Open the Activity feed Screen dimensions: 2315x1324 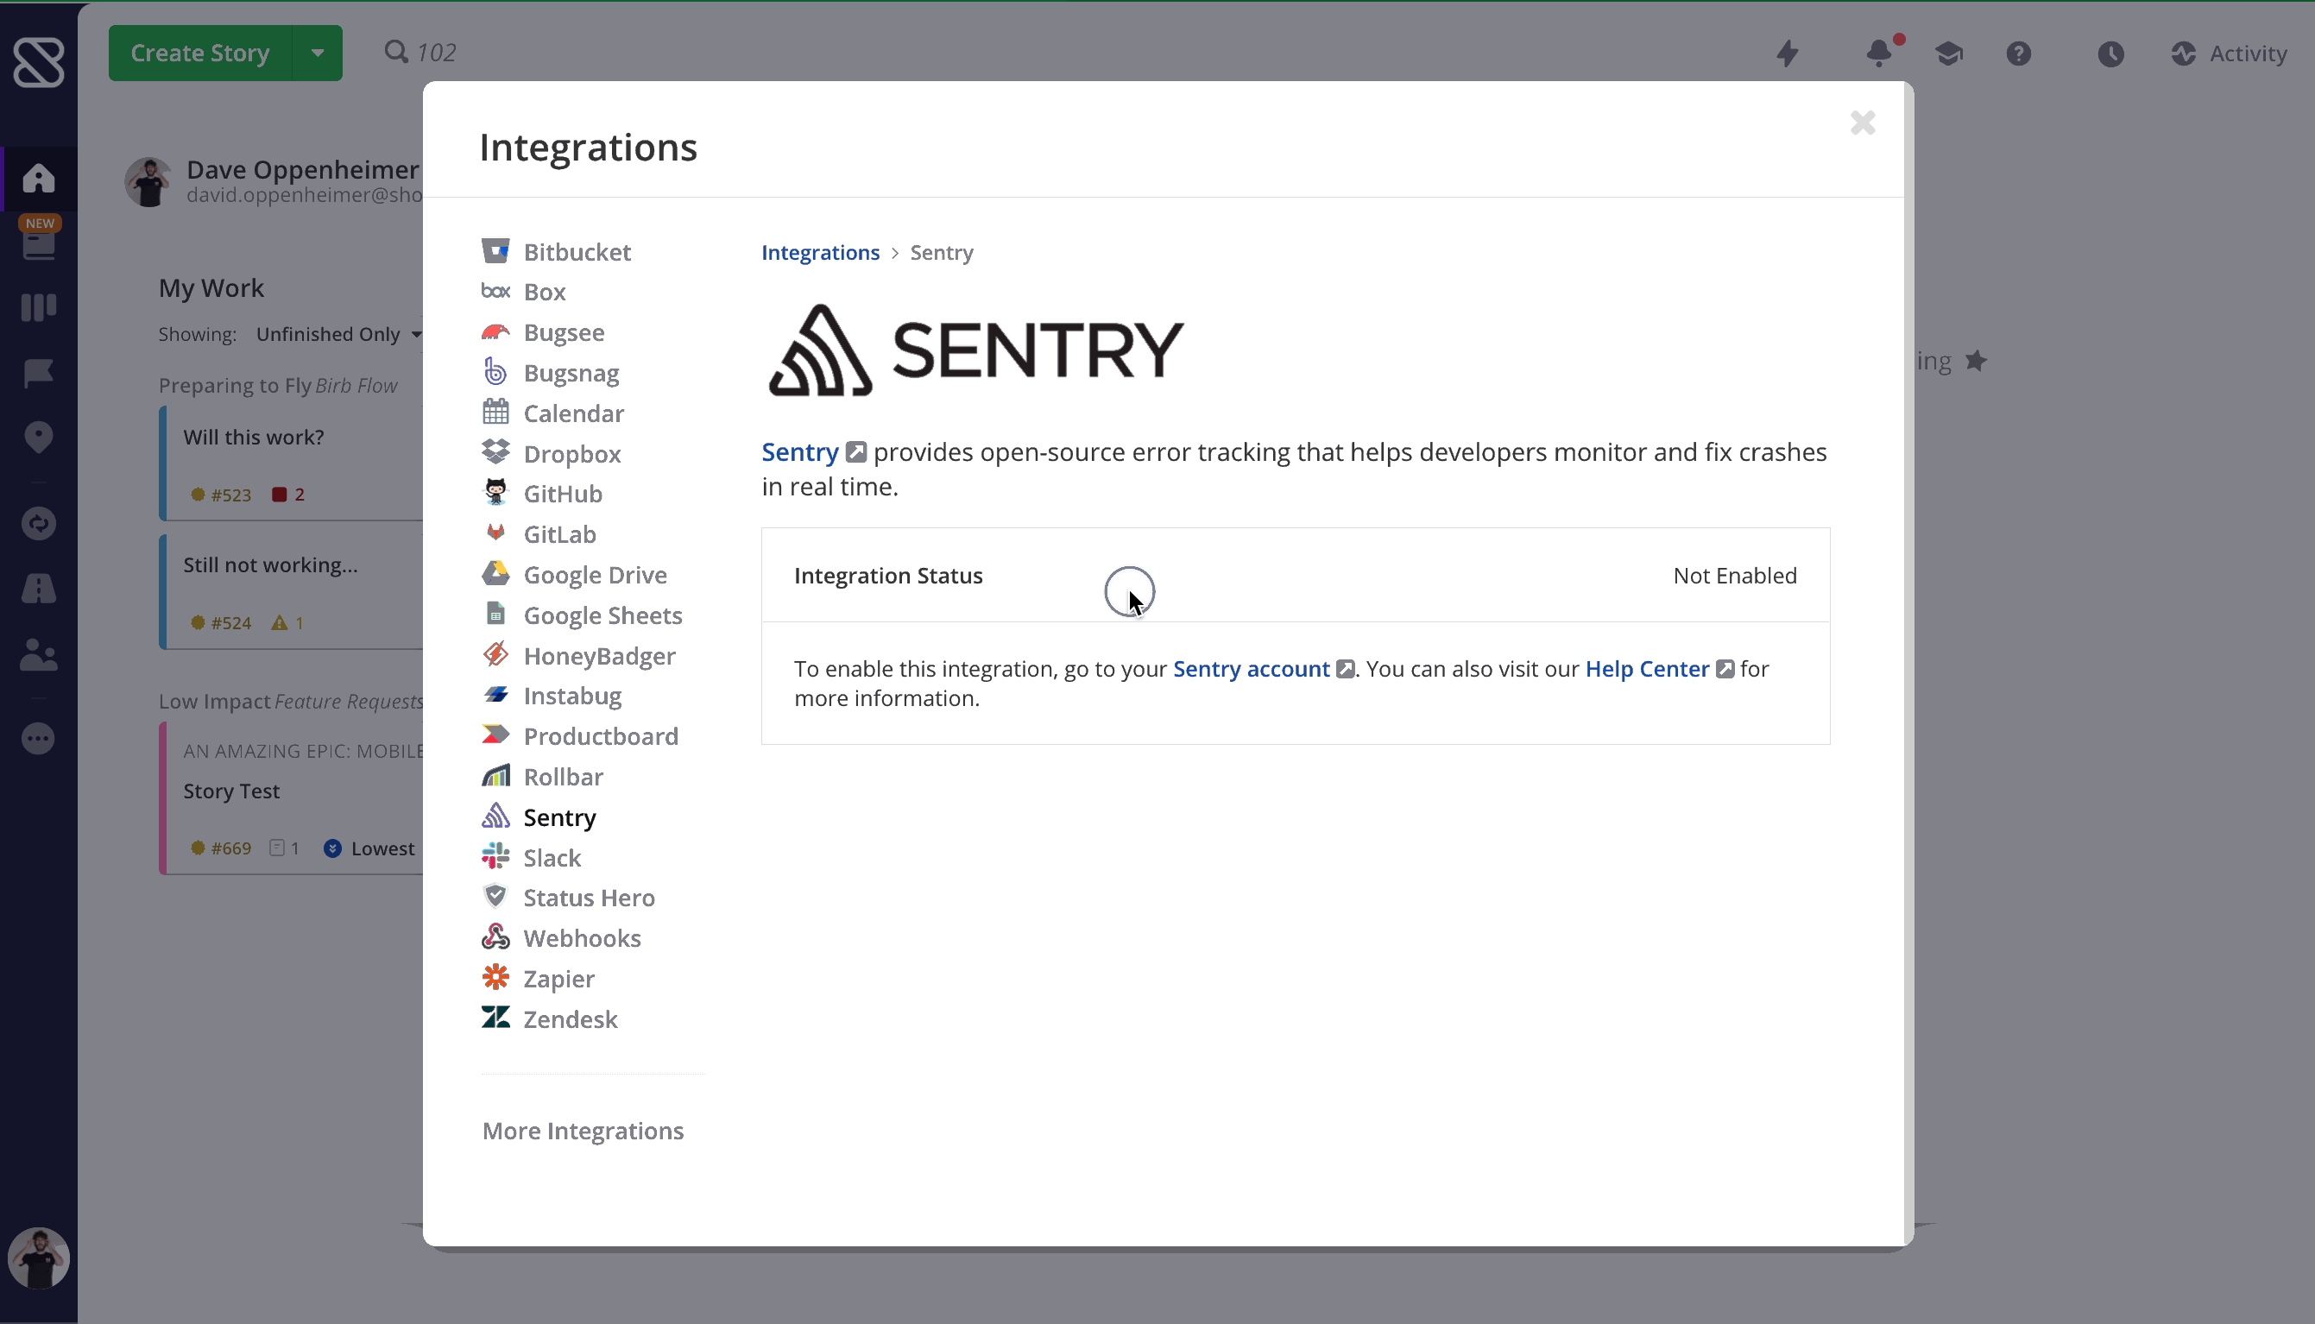[x=2228, y=54]
